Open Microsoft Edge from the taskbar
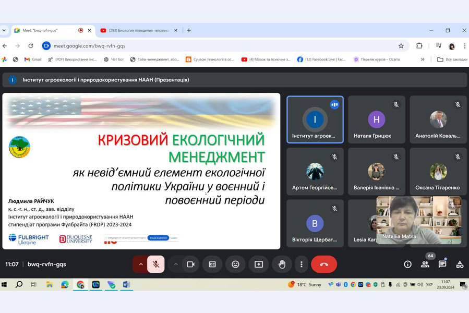Viewport: 469px width, 313px height. (x=65, y=285)
